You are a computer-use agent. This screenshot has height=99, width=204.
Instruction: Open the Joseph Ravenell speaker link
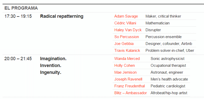coord(128,79)
